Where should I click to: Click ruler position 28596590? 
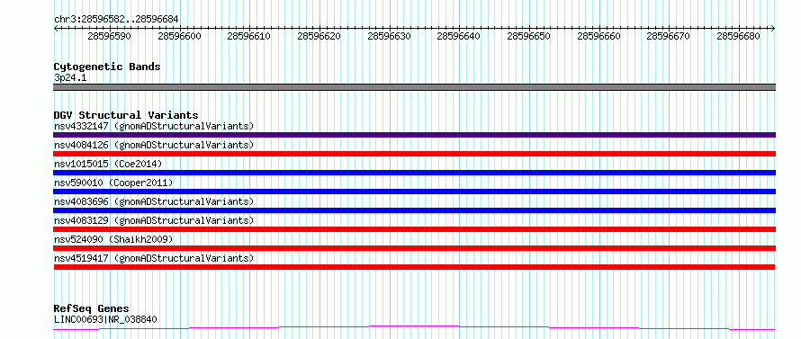pos(109,36)
